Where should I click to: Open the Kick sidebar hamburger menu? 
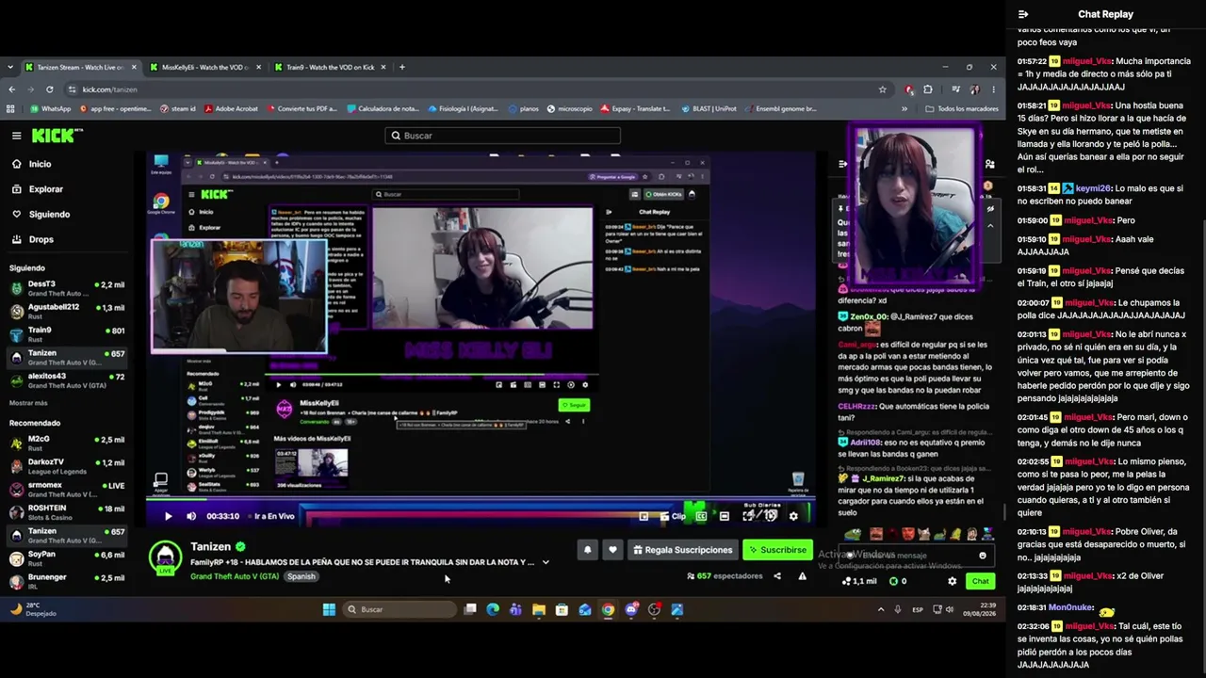point(16,136)
